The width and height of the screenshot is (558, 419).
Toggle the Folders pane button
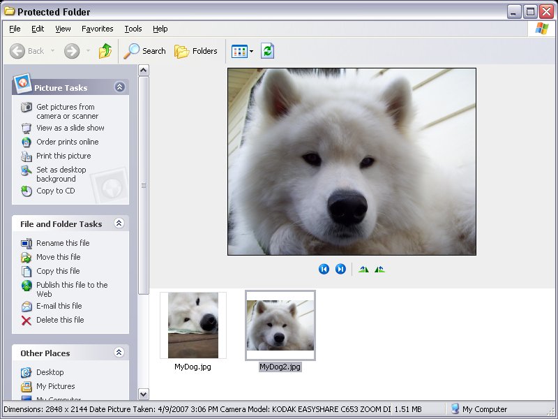pyautogui.click(x=195, y=51)
